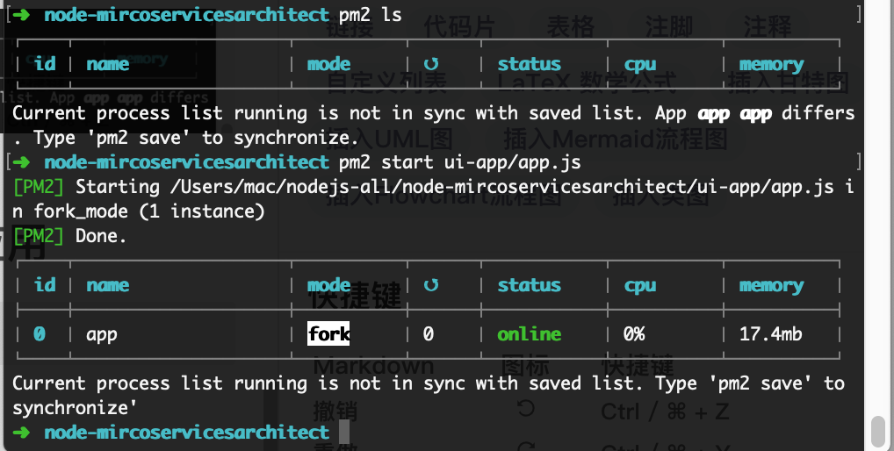Viewport: 894px width, 451px height.
Task: Click restart-count icon header in the empty table
Action: [431, 64]
